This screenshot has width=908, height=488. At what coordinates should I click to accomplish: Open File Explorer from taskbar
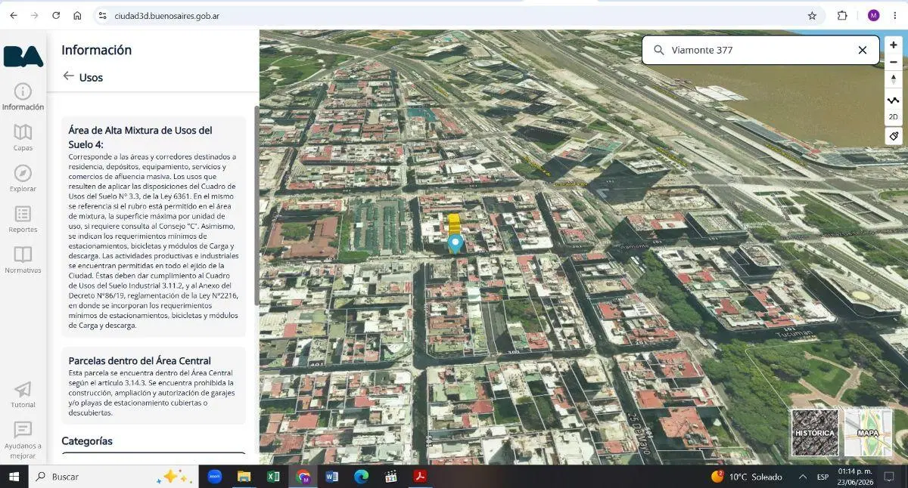pyautogui.click(x=244, y=477)
